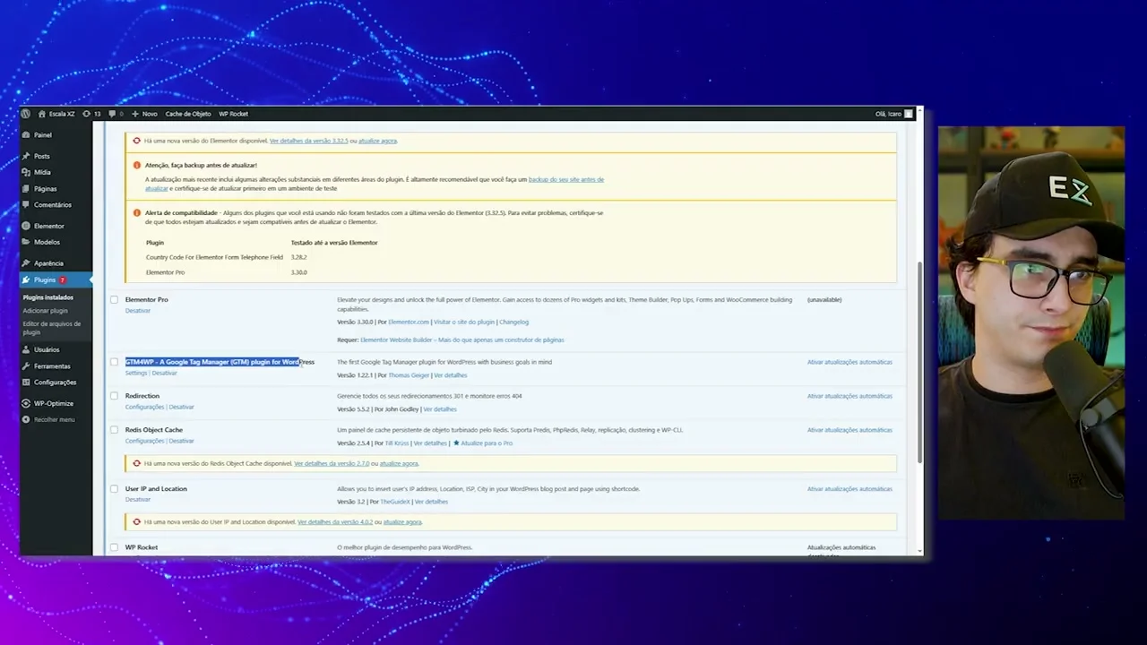Enable auto-updates for Redis Object Cache
This screenshot has height=645, width=1147.
(x=849, y=430)
